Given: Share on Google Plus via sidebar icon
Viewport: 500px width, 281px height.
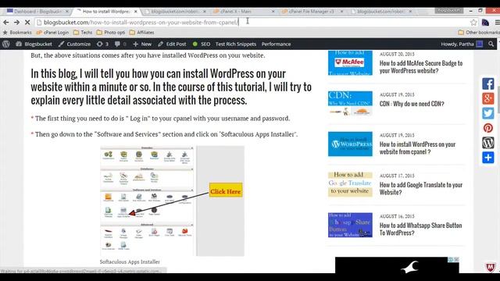Looking at the screenshot, I should [x=487, y=98].
